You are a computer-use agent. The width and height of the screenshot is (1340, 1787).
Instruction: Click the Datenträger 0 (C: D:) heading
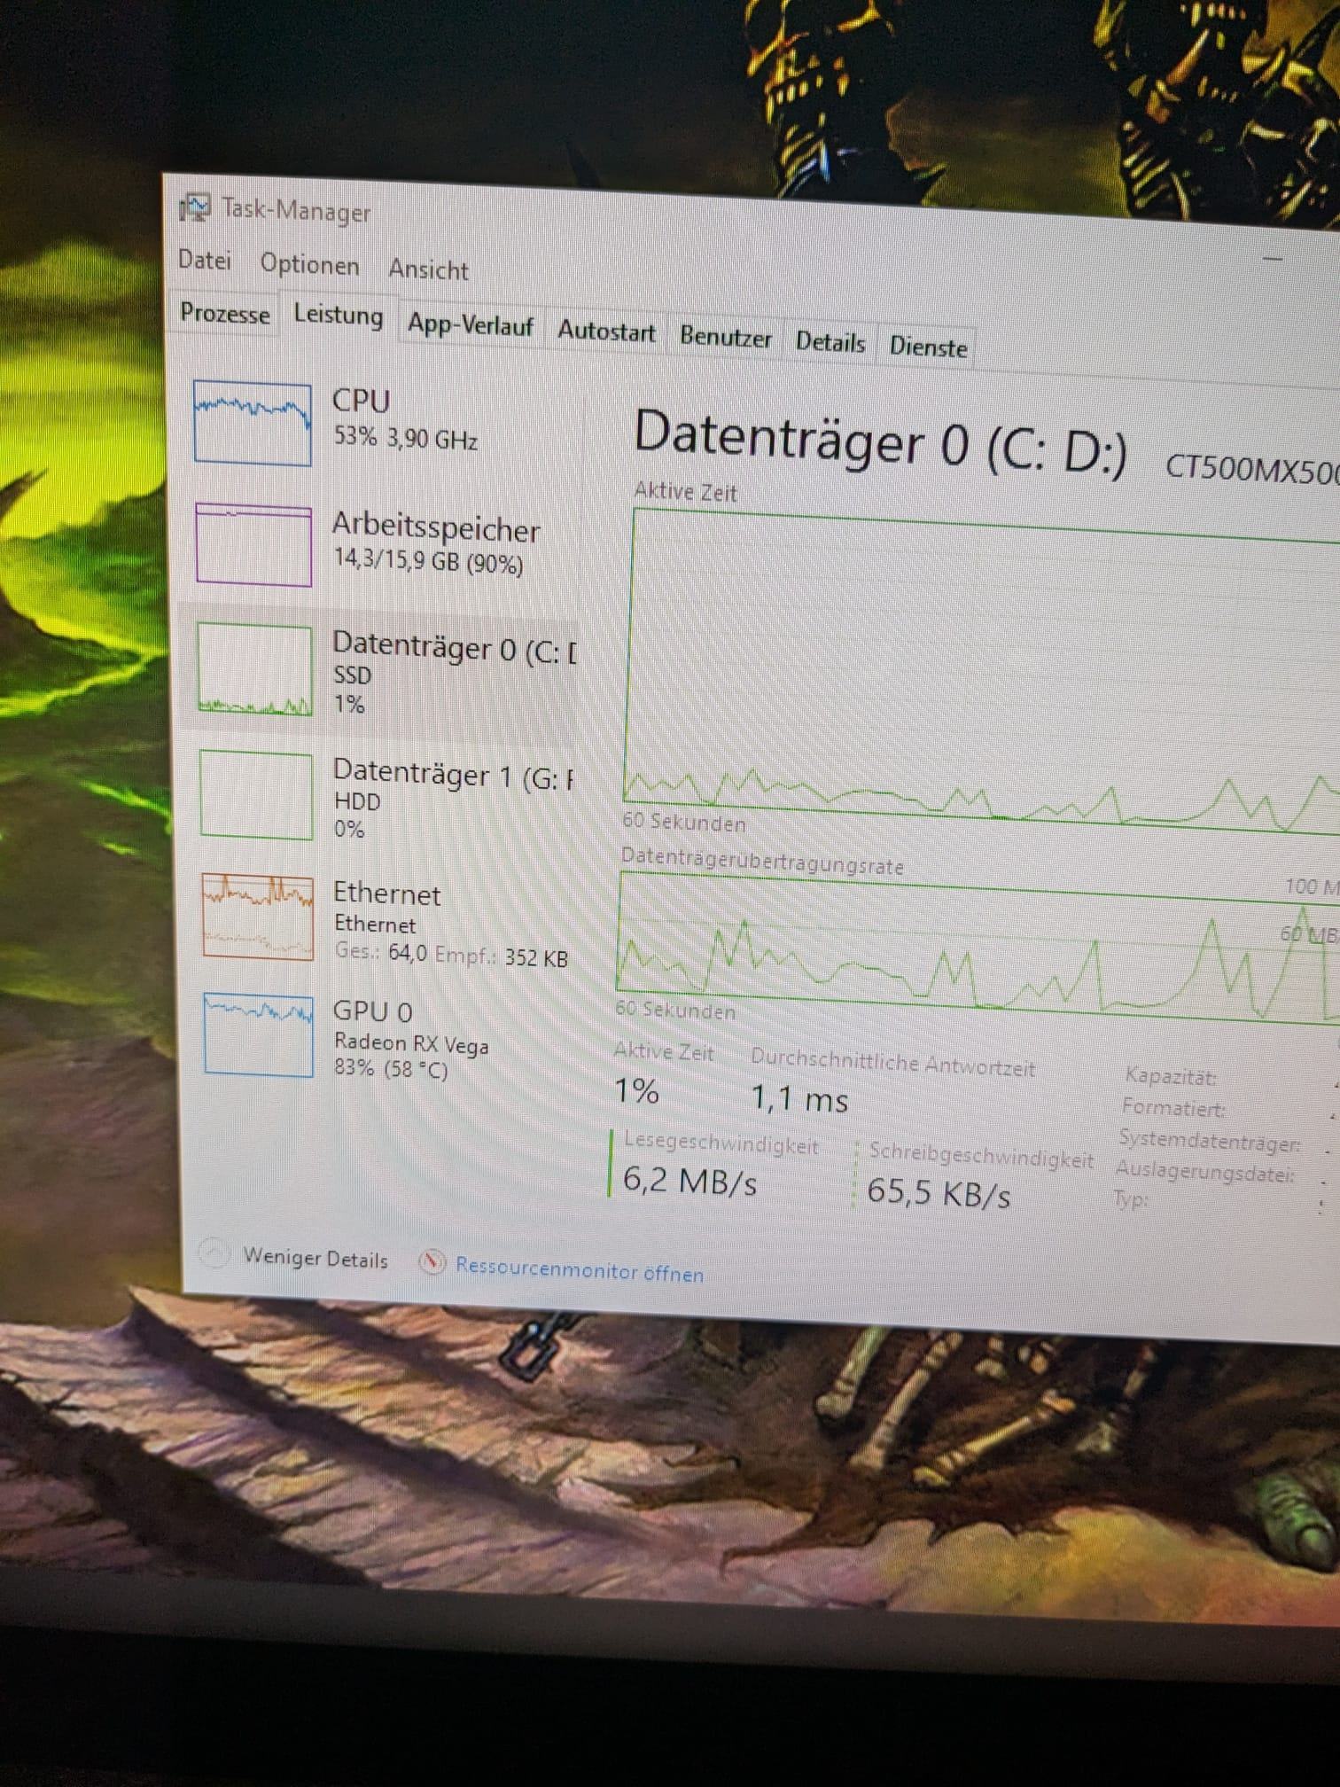click(x=880, y=443)
